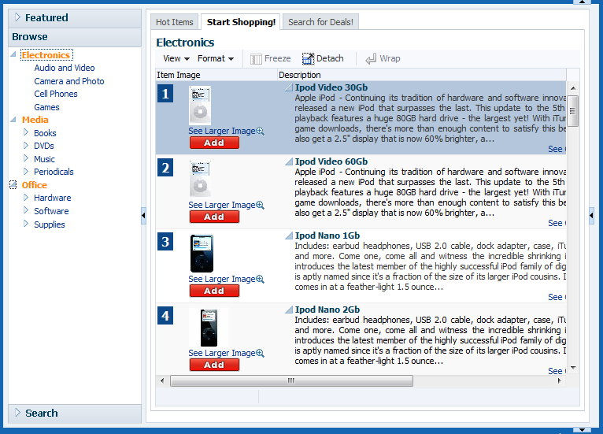Select the Electronics category link
603x434 pixels.
point(46,55)
